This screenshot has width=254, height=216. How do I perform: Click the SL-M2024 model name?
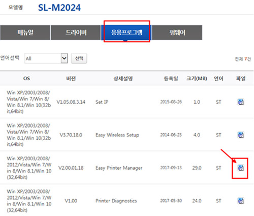click(x=59, y=8)
